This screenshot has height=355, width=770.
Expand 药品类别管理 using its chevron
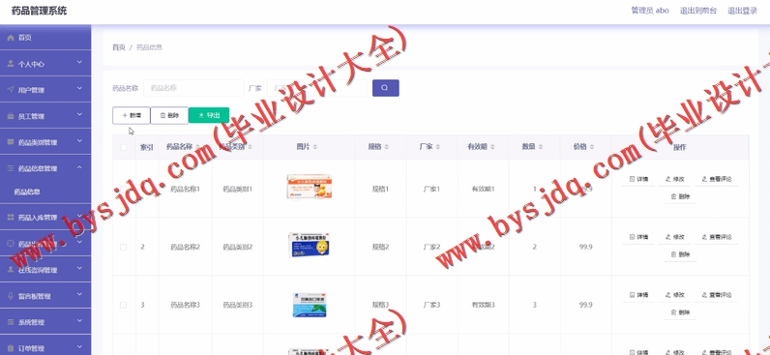(x=79, y=140)
